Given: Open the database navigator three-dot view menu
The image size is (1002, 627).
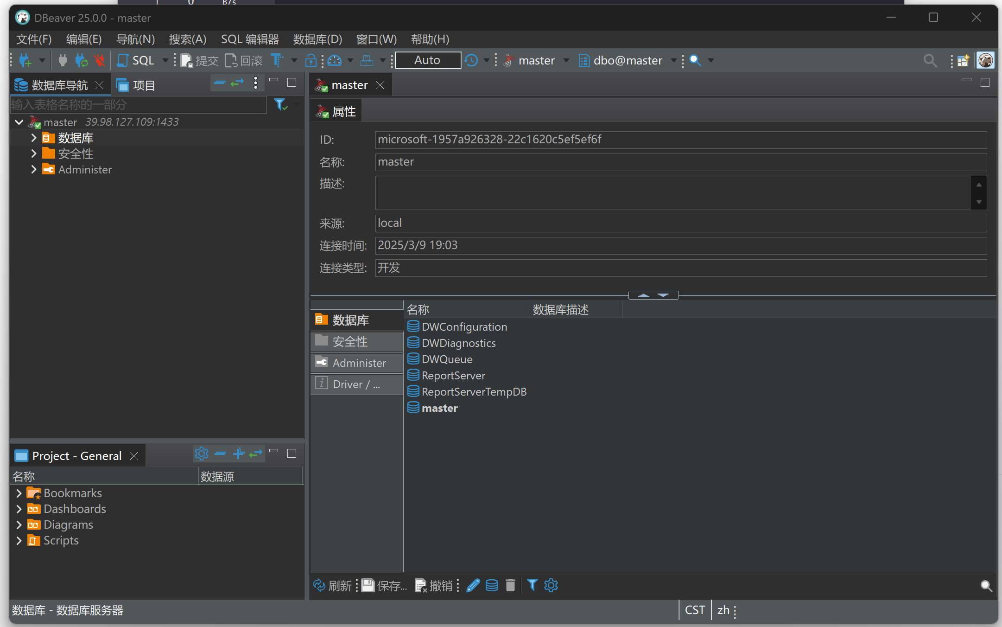Looking at the screenshot, I should click(256, 83).
